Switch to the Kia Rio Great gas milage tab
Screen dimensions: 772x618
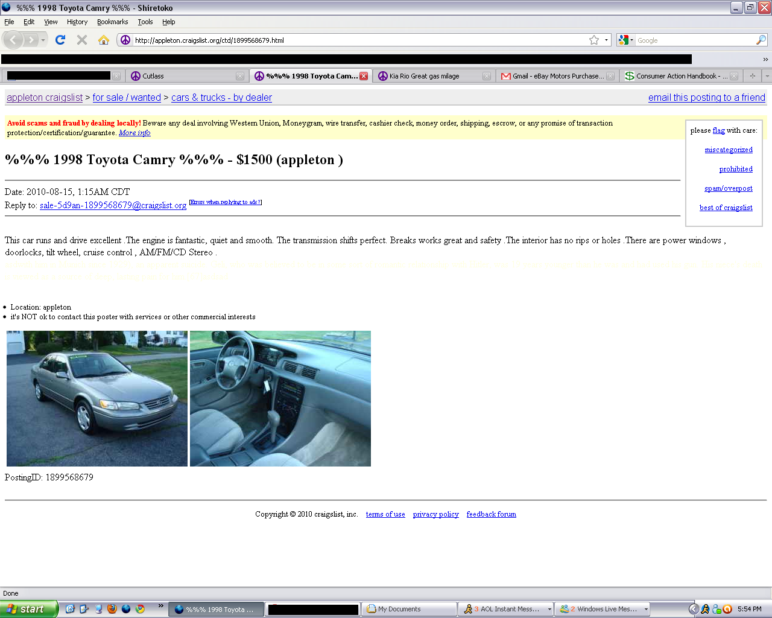pyautogui.click(x=424, y=76)
